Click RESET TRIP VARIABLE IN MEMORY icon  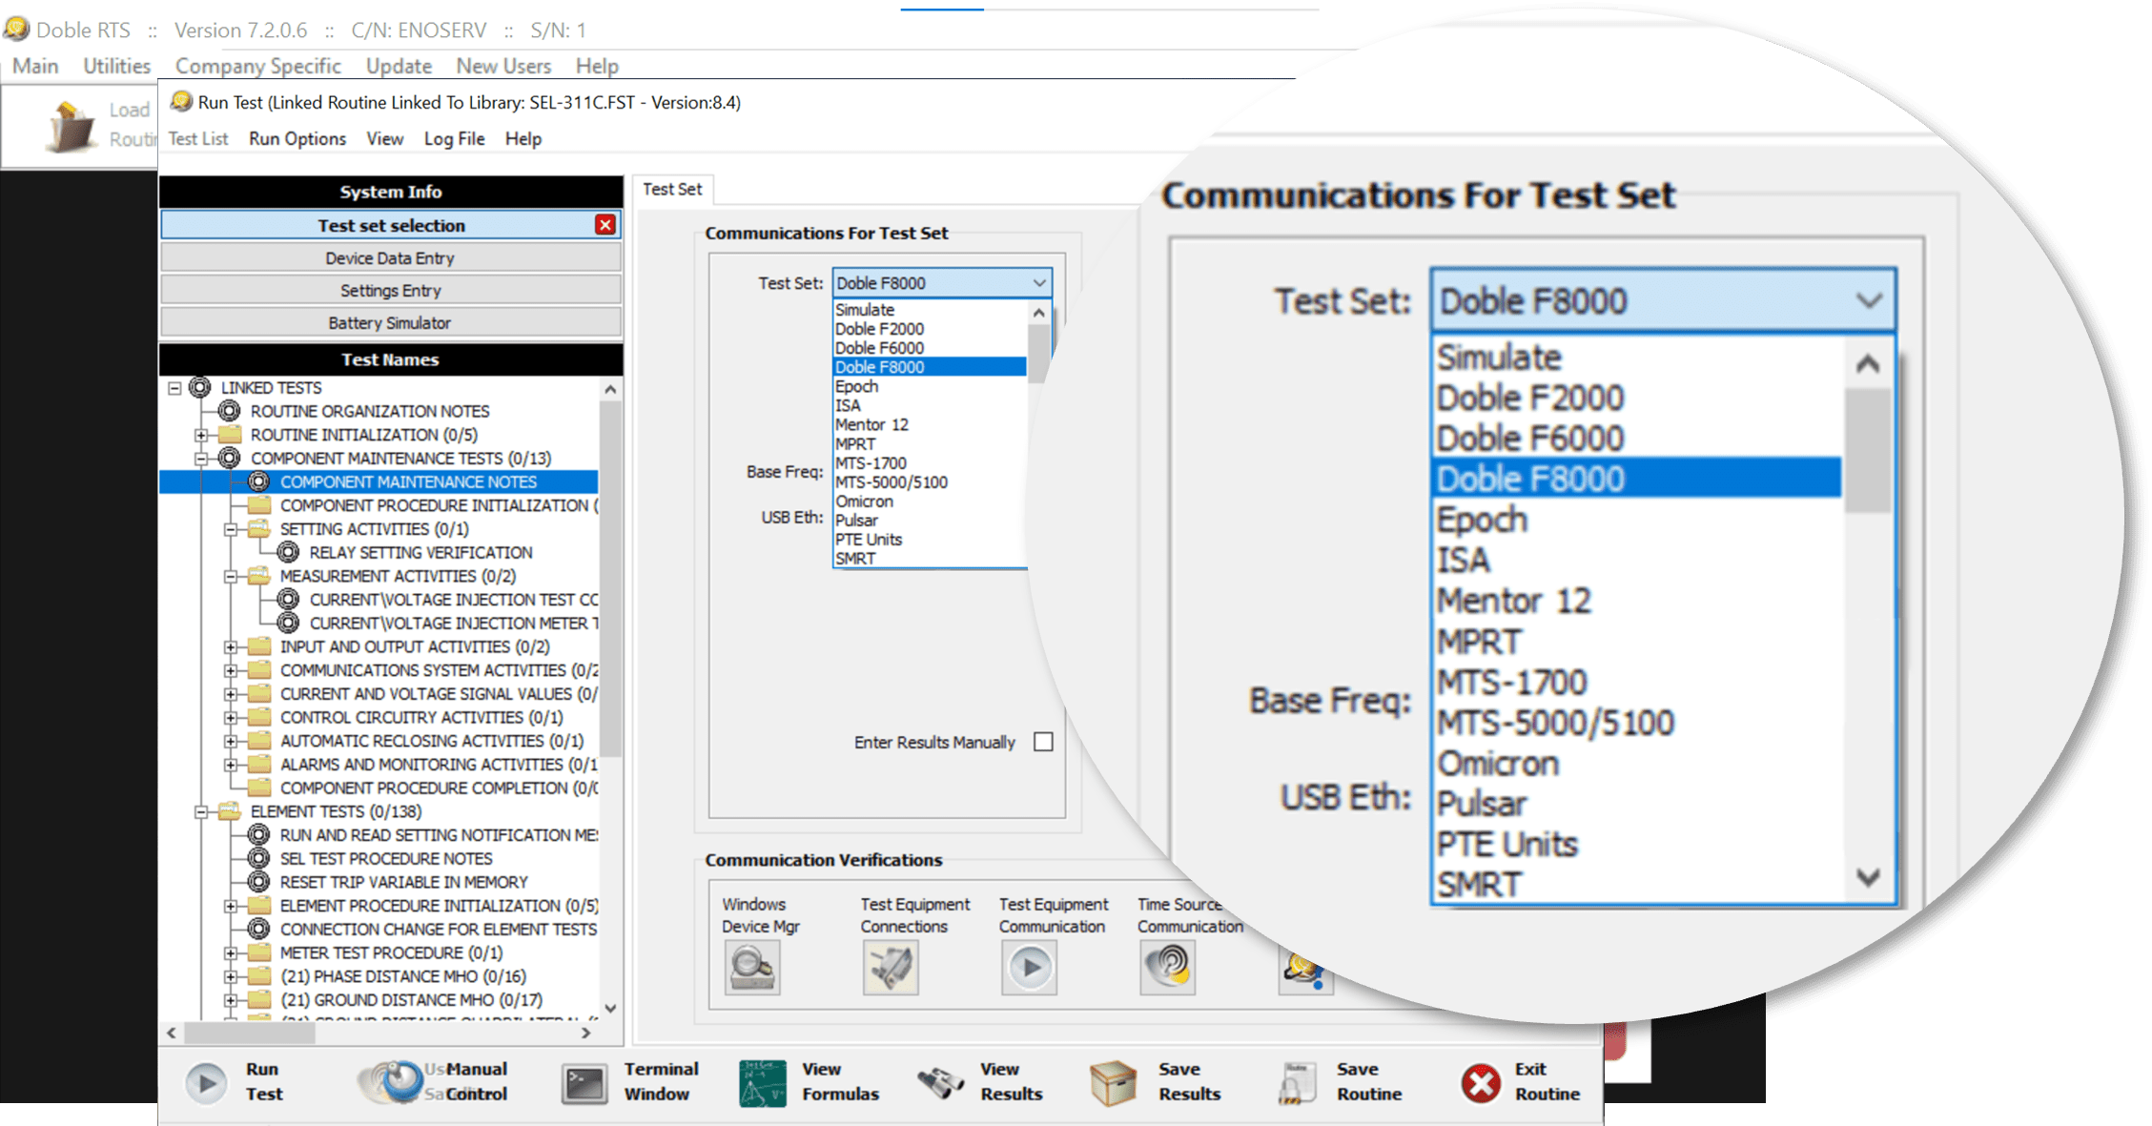pos(258,882)
